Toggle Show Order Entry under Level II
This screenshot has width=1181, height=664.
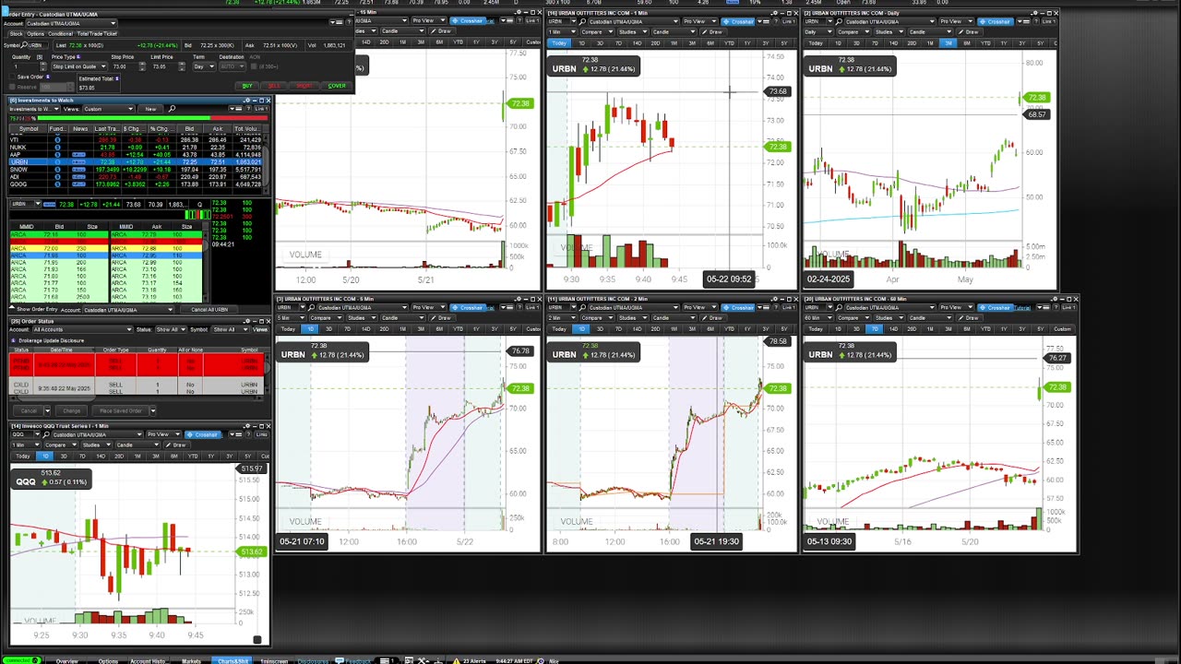33,309
